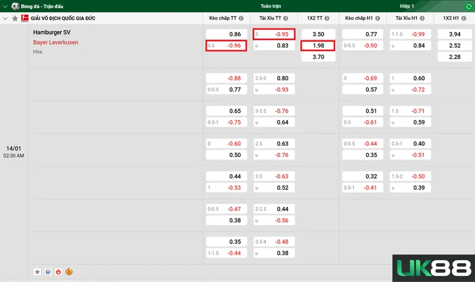Select the 1X2 TT odds 1.98
475x282 pixels.
[318, 46]
